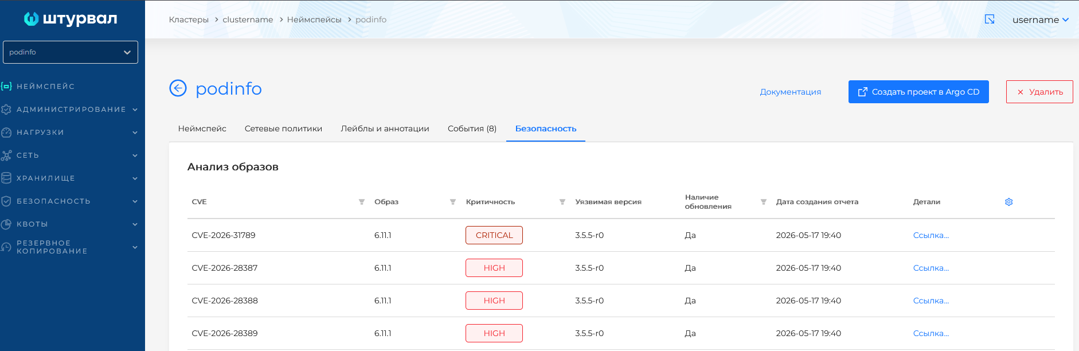Image resolution: width=1079 pixels, height=351 pixels.
Task: Click the Штурвал logo
Action: click(70, 19)
